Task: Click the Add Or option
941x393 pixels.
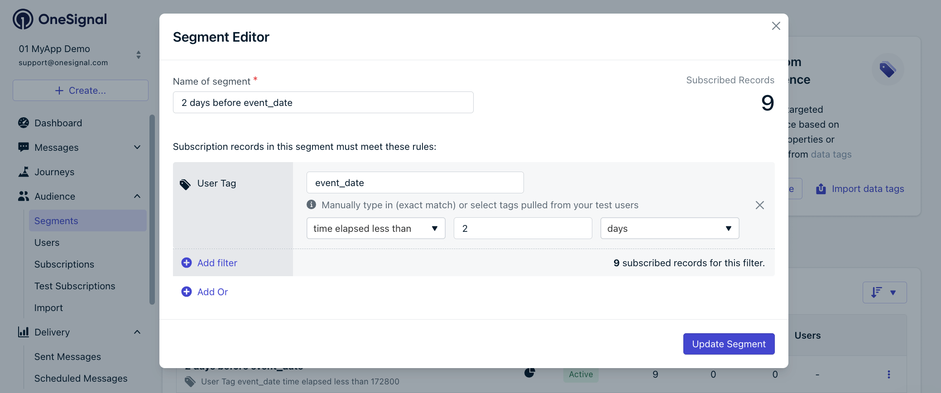Action: tap(205, 292)
